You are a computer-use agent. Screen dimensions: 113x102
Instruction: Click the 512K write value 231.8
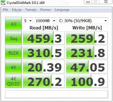tap(87, 52)
